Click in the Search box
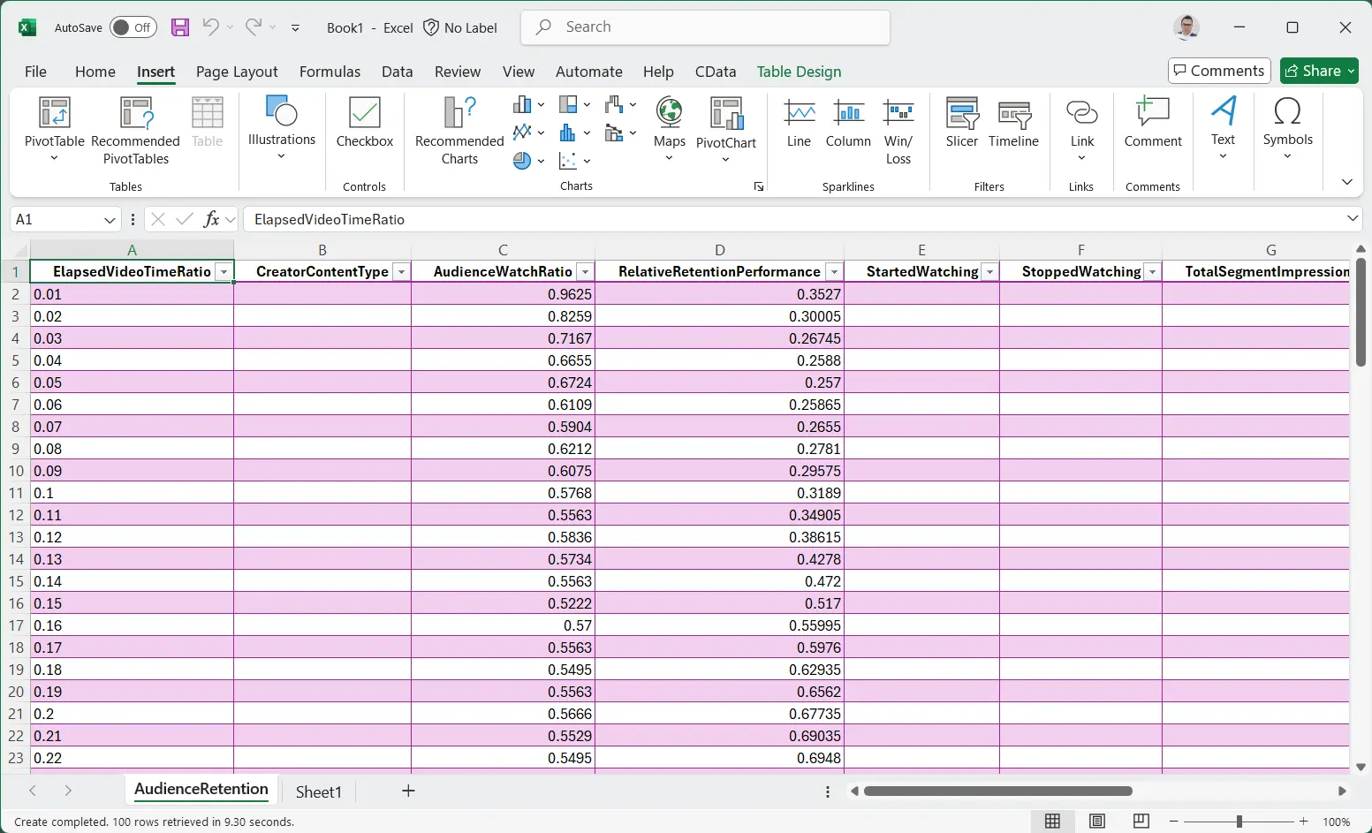The height and width of the screenshot is (833, 1372). 705,27
